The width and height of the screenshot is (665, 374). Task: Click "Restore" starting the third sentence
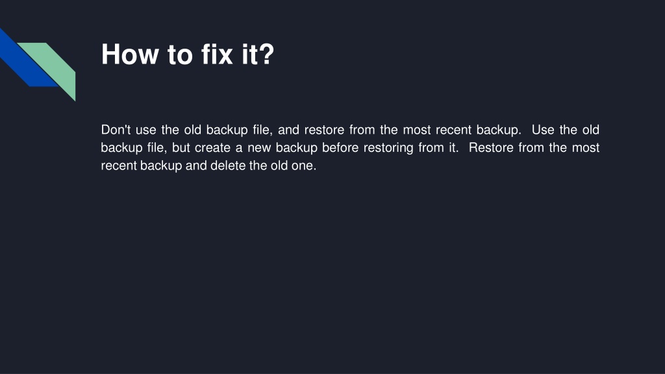click(x=491, y=147)
